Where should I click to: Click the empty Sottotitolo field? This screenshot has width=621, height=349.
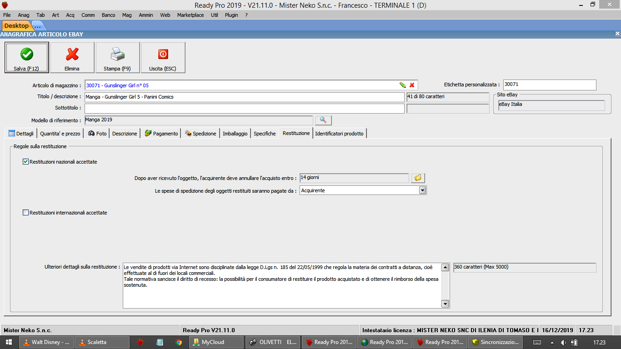coord(244,109)
